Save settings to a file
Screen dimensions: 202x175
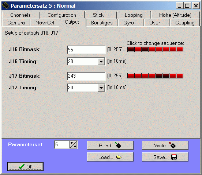(x=165, y=157)
